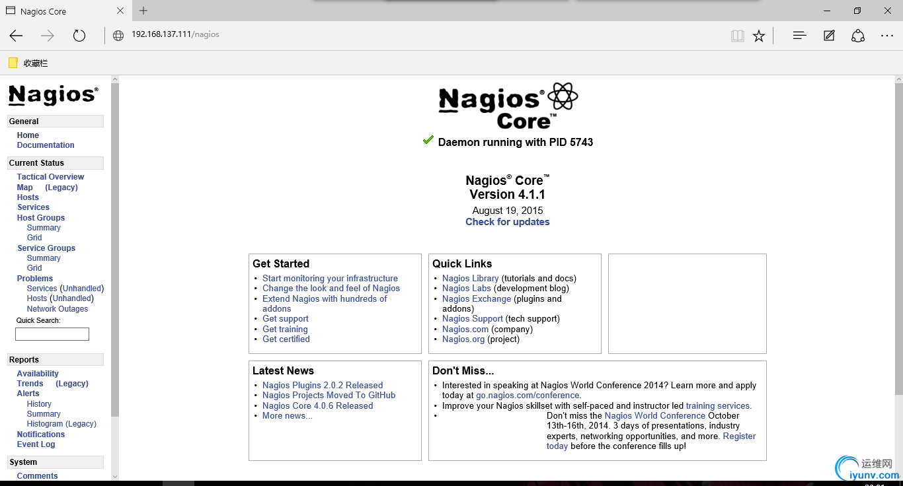Open Histogram (Legacy) link
The image size is (903, 486).
click(61, 424)
